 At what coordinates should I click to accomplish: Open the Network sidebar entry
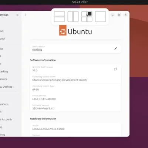pyautogui.click(x=10, y=31)
